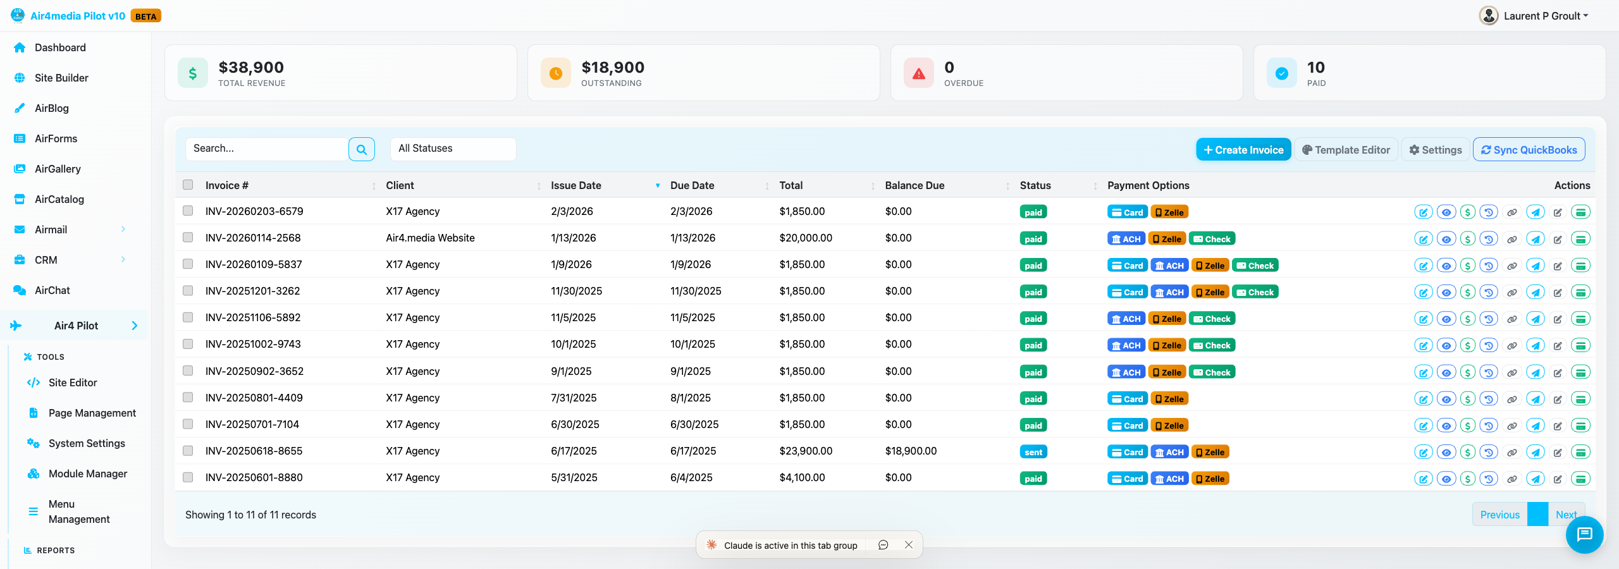Screen dimensions: 1619x569
Task: Check the row checkbox for INV-20250618-8655
Action: (x=188, y=451)
